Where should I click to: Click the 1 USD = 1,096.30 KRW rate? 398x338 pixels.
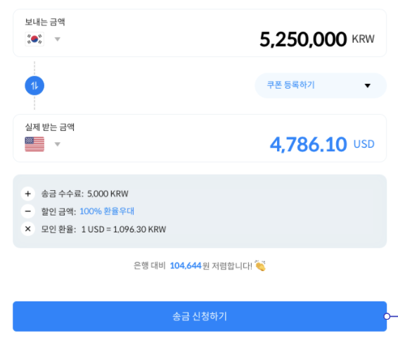[124, 230]
